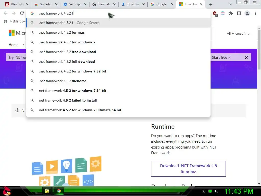Open the volume speaker tray icon
Viewport: 261px width, 196px height.
(x=216, y=191)
